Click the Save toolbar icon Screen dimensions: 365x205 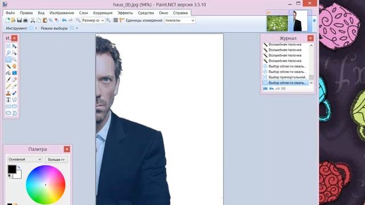pos(19,20)
